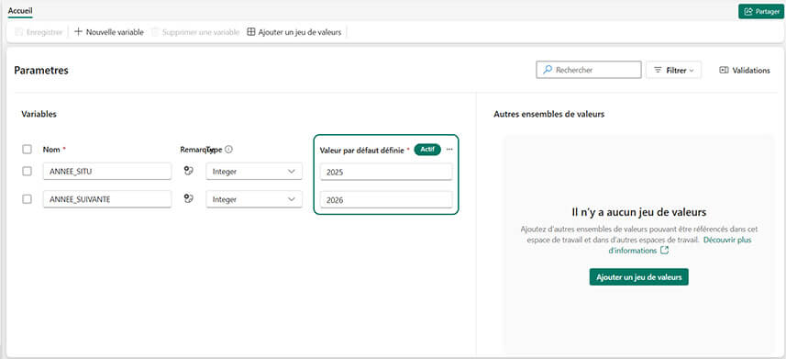Edit the ANNEE_SUIVANTE name field
786x359 pixels.
tap(107, 199)
